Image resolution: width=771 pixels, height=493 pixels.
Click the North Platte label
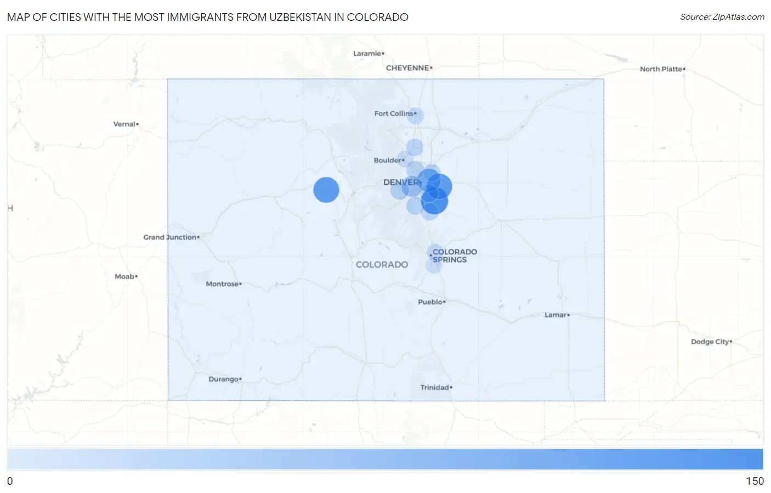661,69
